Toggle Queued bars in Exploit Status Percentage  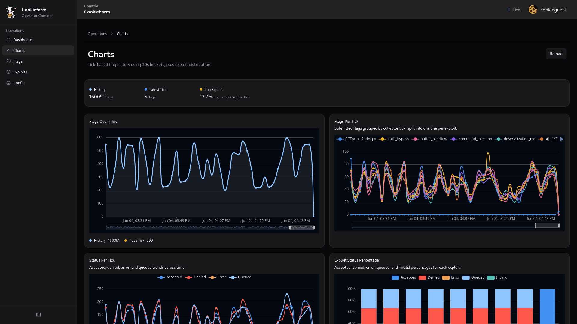point(473,277)
